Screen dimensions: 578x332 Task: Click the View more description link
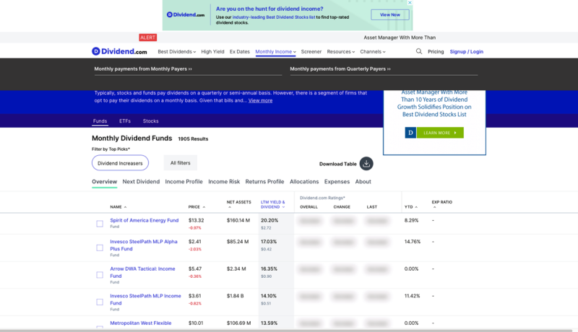(260, 100)
